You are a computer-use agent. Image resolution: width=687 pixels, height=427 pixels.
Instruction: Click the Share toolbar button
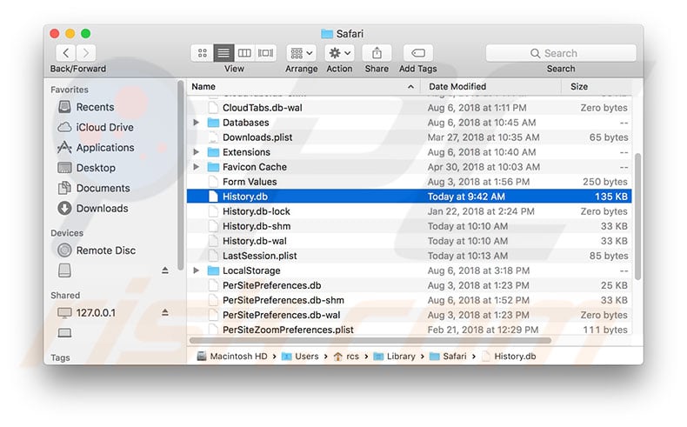tap(377, 53)
